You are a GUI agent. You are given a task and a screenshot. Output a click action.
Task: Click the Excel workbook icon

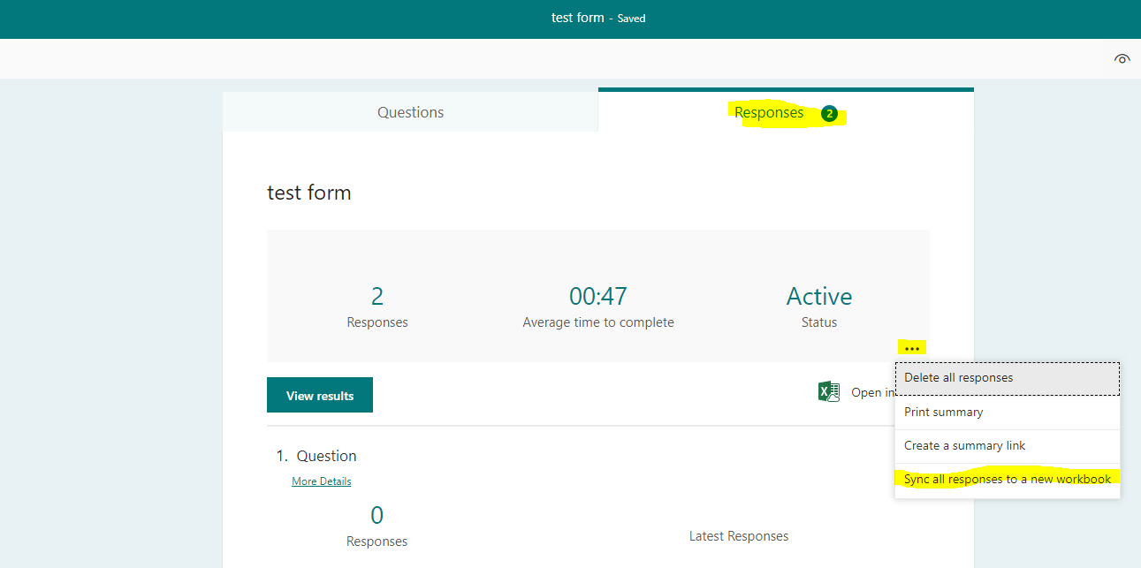point(829,391)
